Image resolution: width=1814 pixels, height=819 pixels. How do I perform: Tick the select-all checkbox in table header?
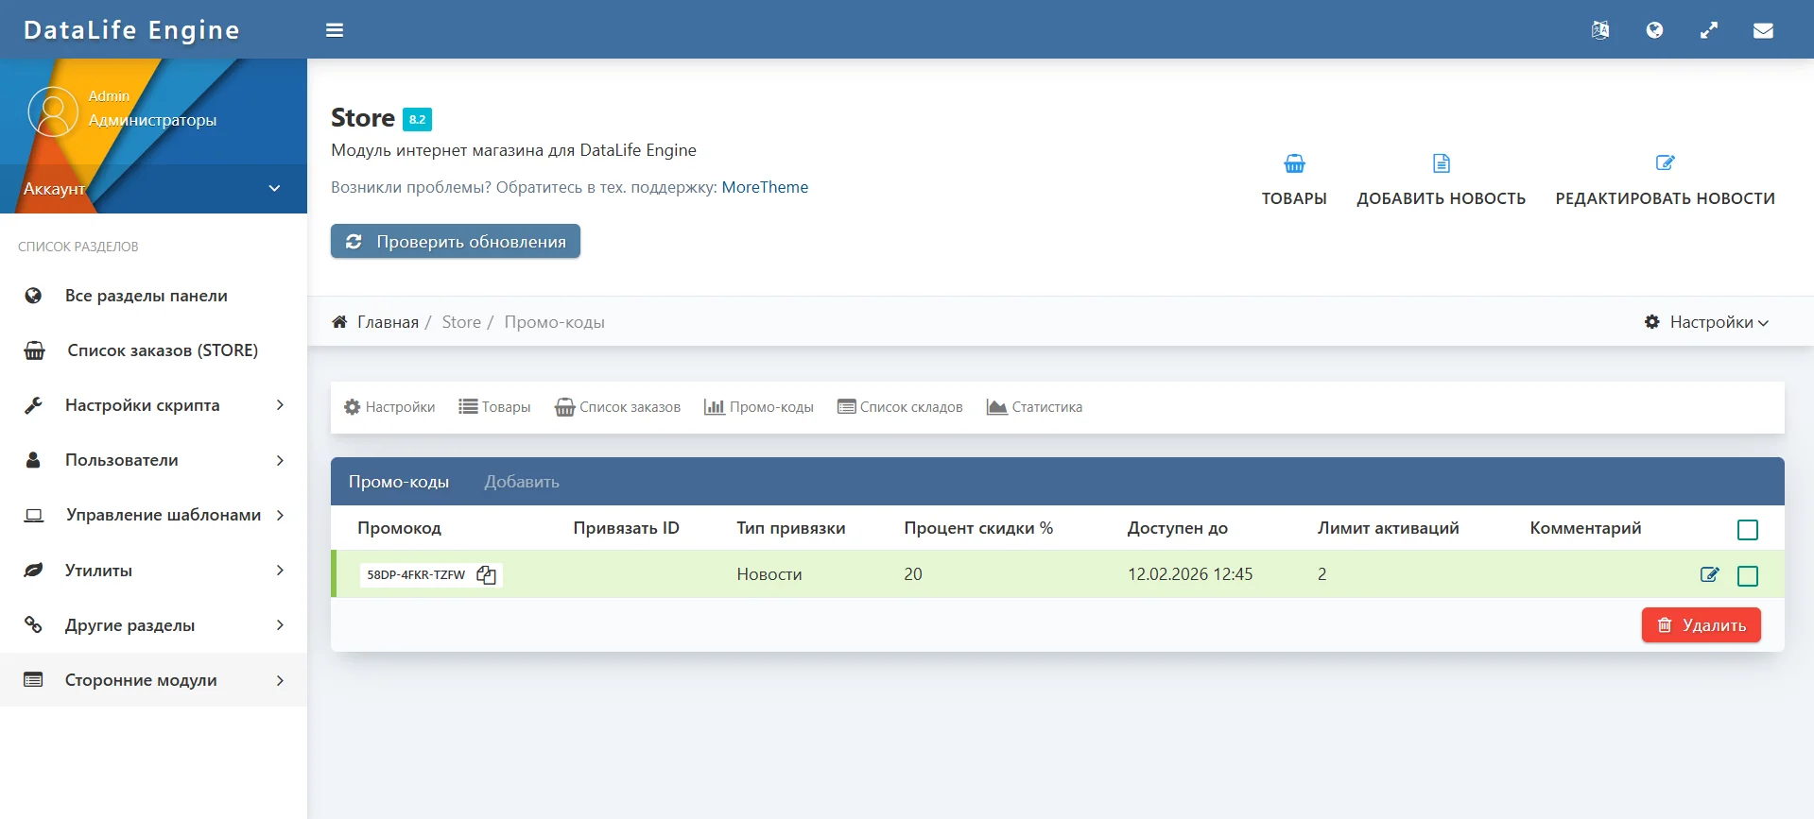click(x=1748, y=530)
